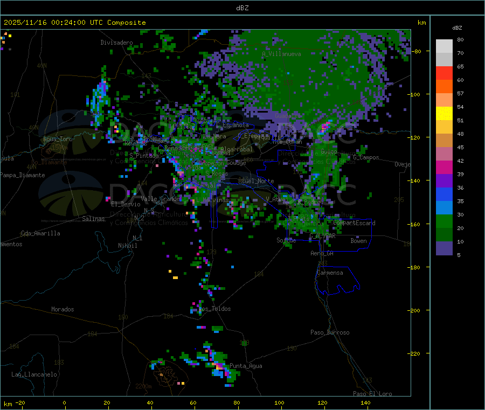The image size is (485, 410).
Task: Click the 'L_Malvinas' place label
Action: pos(212,200)
